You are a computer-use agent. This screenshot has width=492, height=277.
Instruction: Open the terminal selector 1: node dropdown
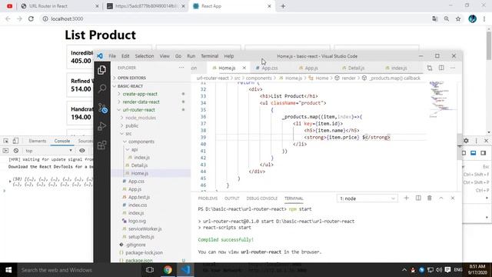pos(367,199)
